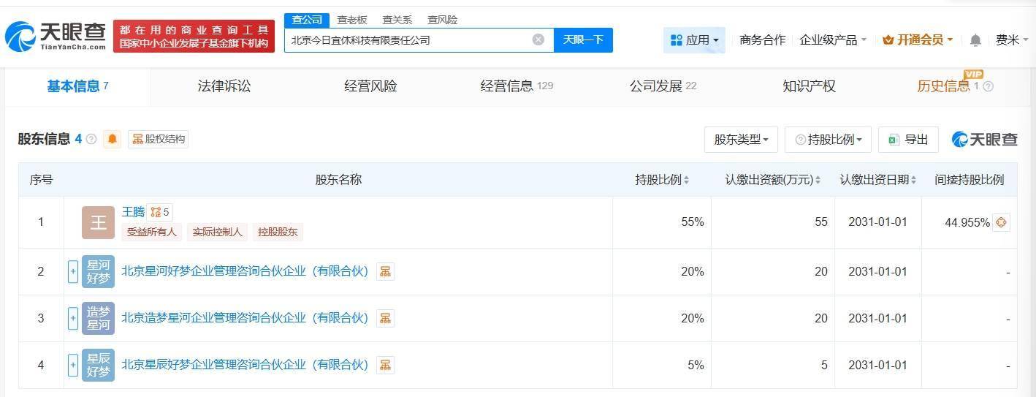Switch to the 法律诉讼 tab
1036x397 pixels.
(224, 86)
